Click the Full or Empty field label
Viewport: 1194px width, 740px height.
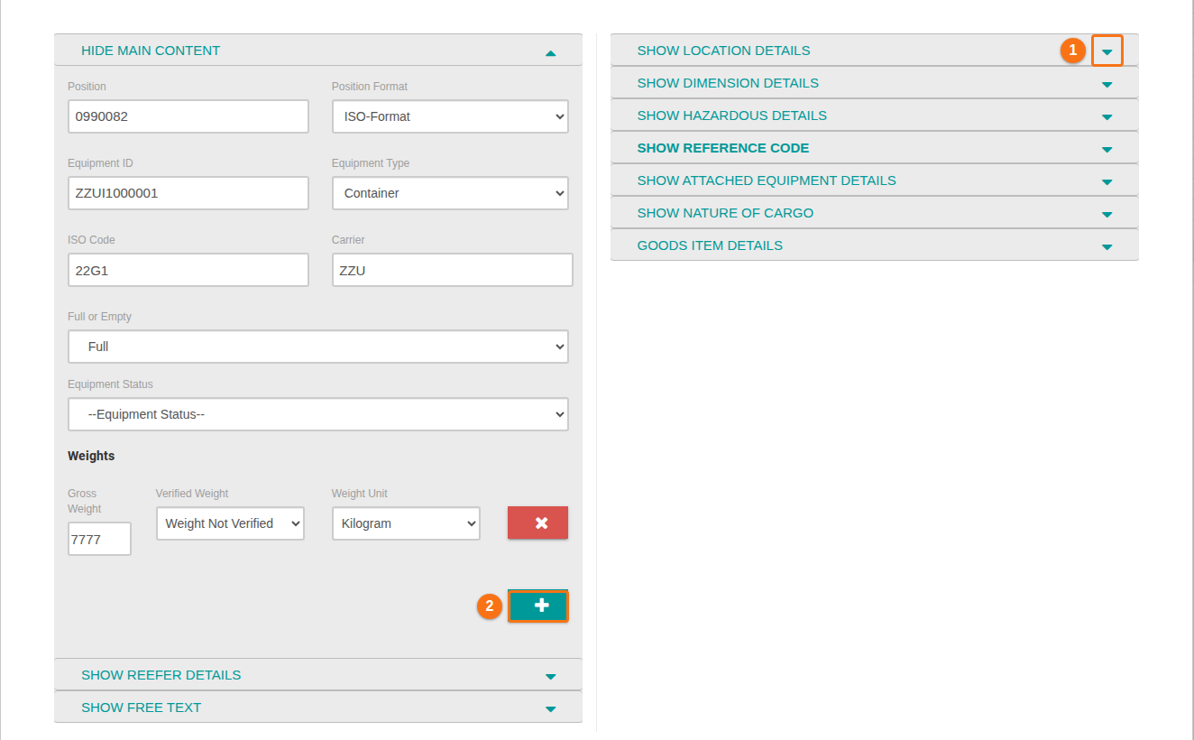[99, 317]
